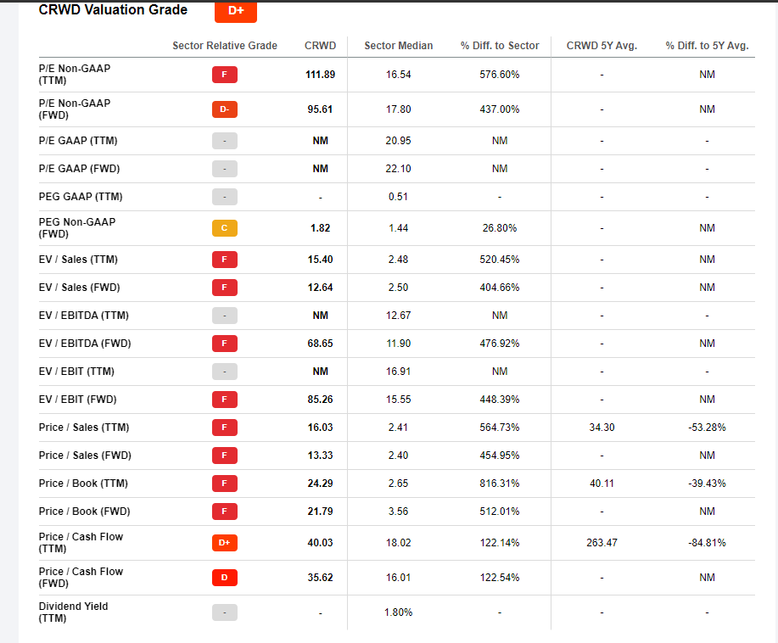The width and height of the screenshot is (778, 643).
Task: Click CRWD Price/Cash Flow value 35.62
Action: click(x=320, y=578)
